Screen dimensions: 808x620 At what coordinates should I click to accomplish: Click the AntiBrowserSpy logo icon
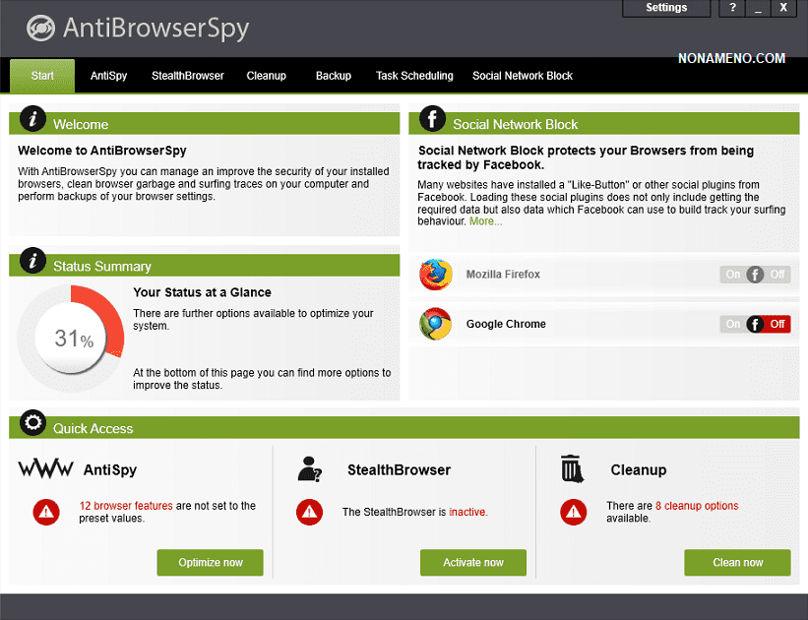40,29
